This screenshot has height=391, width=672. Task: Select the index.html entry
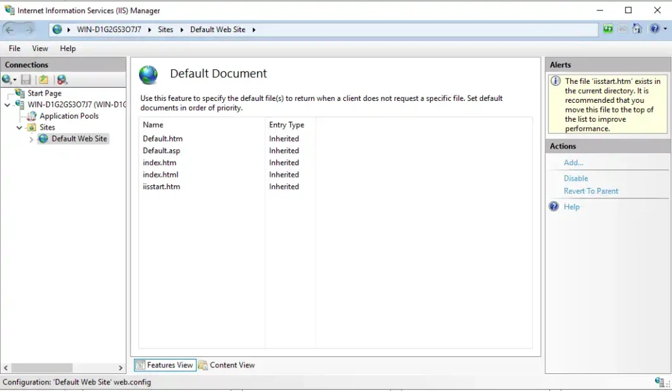(160, 174)
